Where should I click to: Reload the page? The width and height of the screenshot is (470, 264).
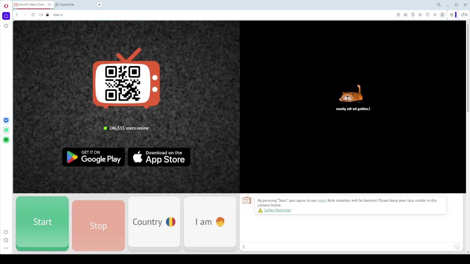point(33,15)
